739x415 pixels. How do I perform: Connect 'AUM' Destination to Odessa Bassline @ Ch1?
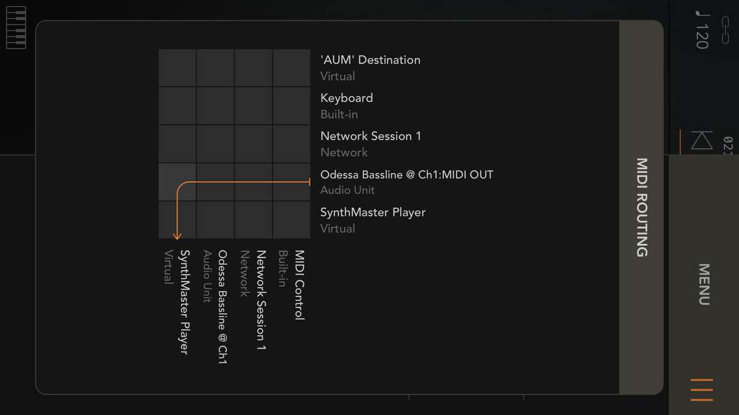[216, 68]
